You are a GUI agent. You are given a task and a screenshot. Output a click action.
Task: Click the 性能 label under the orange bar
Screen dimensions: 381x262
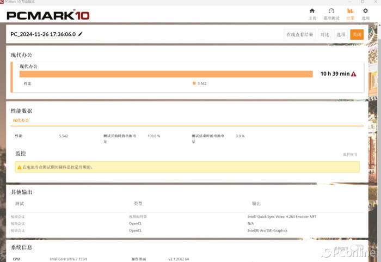click(27, 84)
